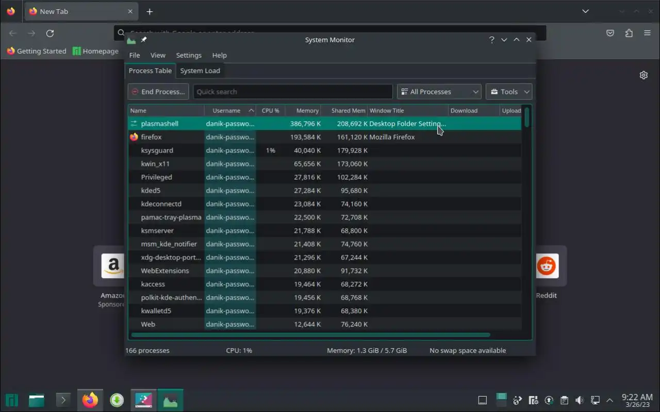Open the Tools dropdown button
660x412 pixels.
pyautogui.click(x=509, y=92)
